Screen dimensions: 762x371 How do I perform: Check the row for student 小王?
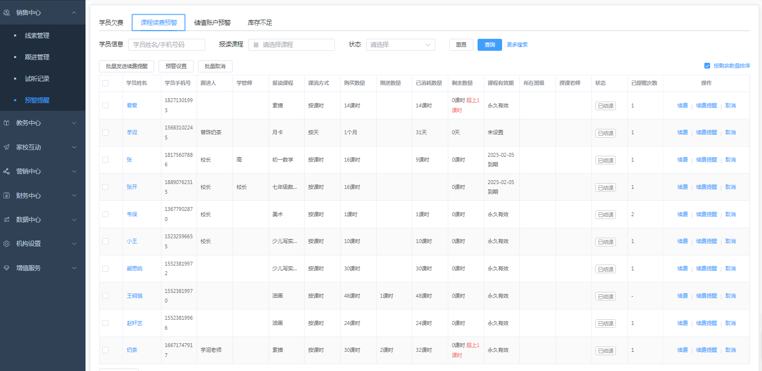tap(106, 241)
